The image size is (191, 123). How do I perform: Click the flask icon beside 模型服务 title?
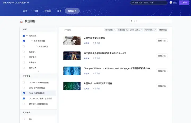pos(21,21)
